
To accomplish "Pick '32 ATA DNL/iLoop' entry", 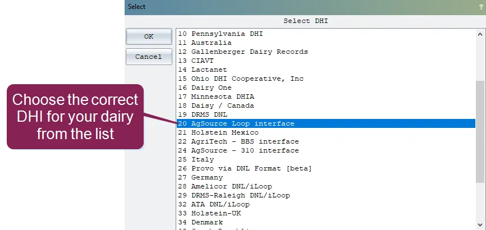I will (326, 205).
